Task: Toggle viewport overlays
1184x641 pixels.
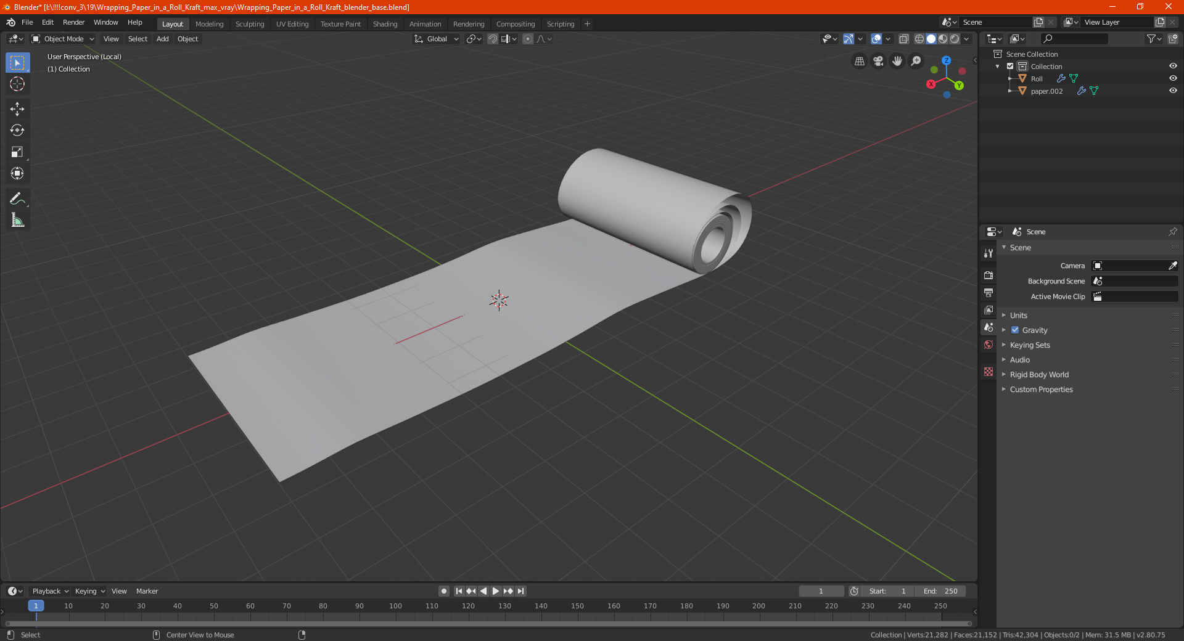Action: click(876, 39)
